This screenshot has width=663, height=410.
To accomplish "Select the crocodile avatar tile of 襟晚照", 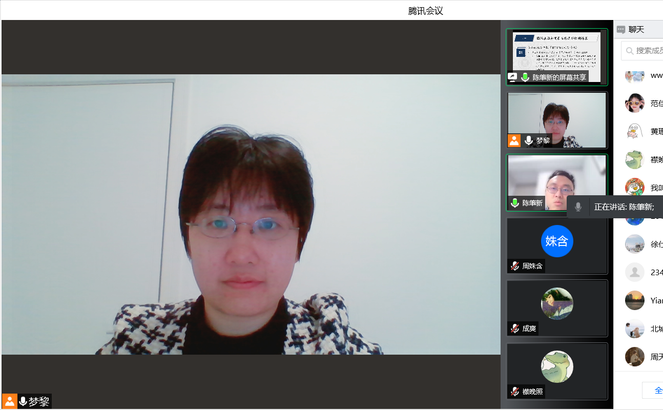I will coord(556,366).
